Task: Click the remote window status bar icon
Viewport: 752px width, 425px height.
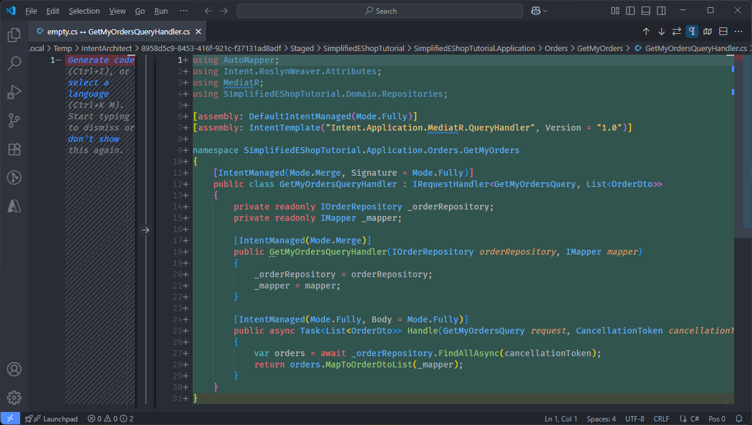Action: tap(10, 418)
